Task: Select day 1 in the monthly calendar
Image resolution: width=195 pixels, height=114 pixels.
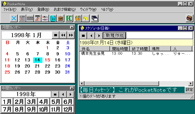Action: [48, 48]
